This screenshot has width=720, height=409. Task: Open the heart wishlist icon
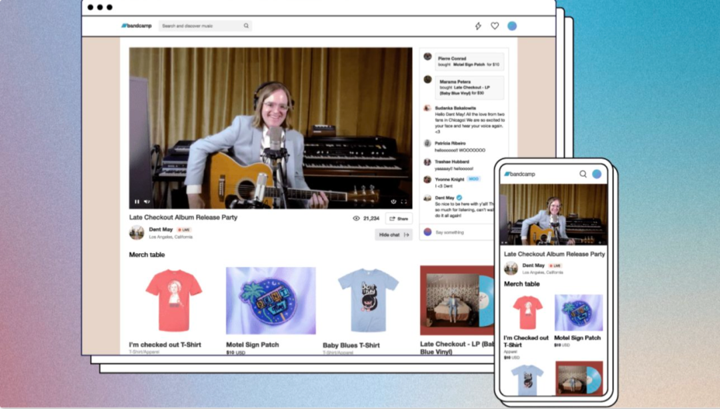coord(495,26)
